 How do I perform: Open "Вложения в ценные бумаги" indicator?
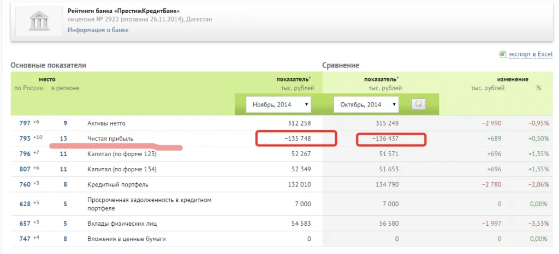click(x=127, y=239)
